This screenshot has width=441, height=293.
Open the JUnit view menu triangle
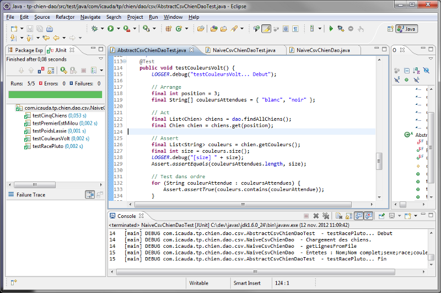(101, 58)
